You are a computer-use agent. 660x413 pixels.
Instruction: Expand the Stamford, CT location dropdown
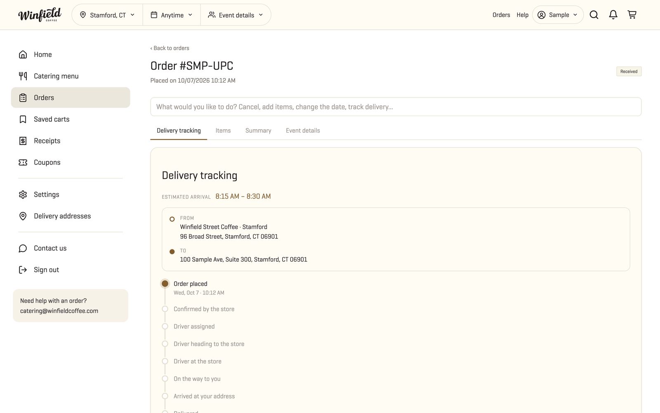[107, 15]
